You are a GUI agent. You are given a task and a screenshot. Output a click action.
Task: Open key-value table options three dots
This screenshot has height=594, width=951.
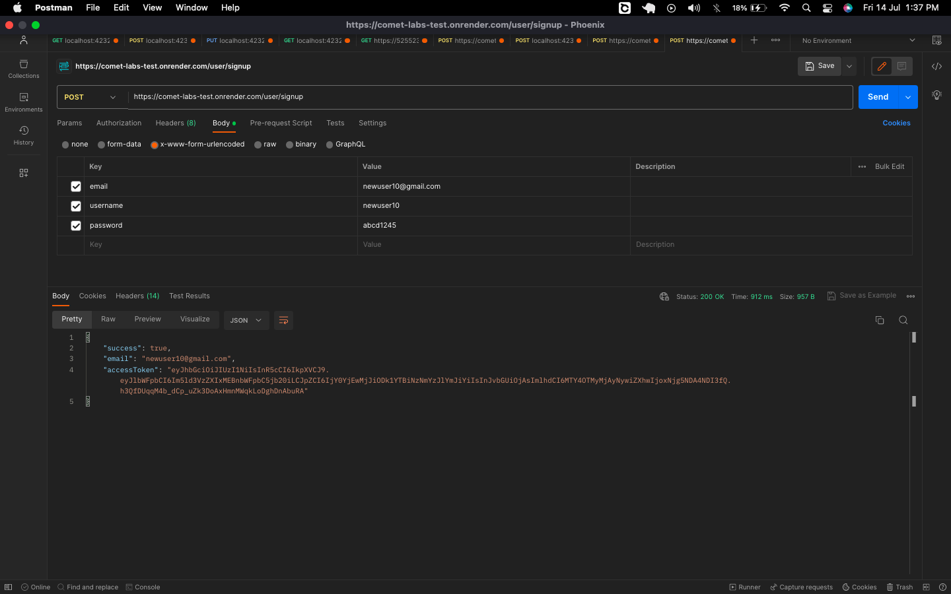(862, 167)
